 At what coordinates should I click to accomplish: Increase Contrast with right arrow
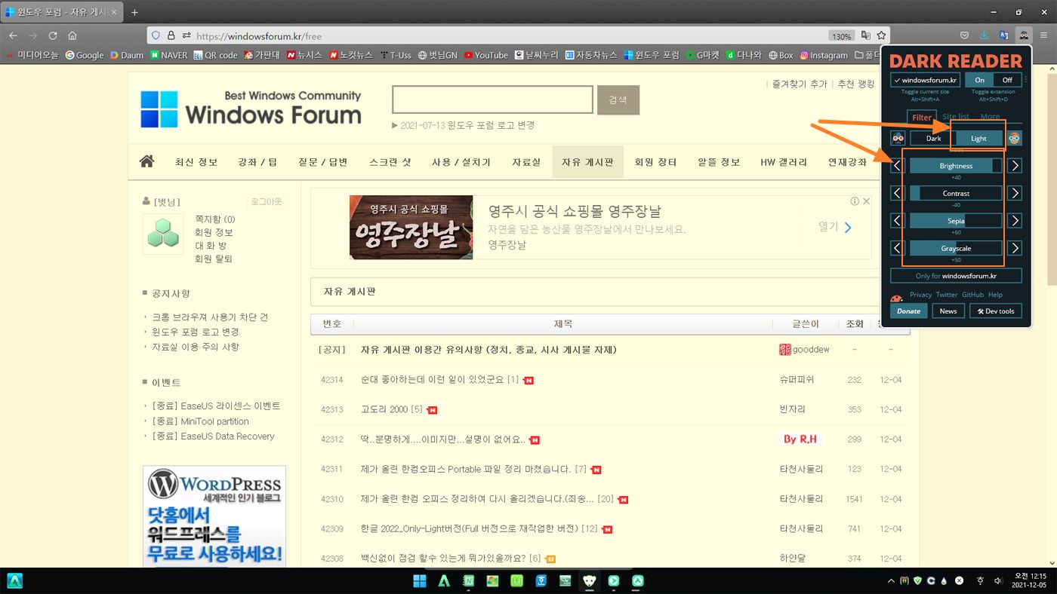1015,194
